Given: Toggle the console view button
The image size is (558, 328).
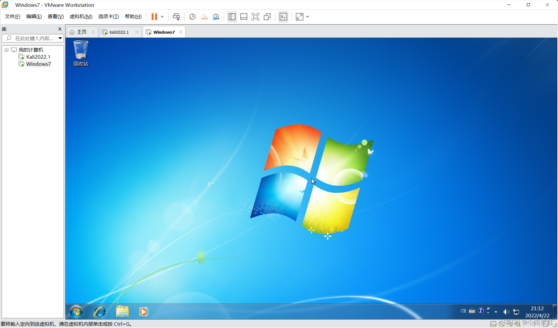Looking at the screenshot, I should 283,17.
